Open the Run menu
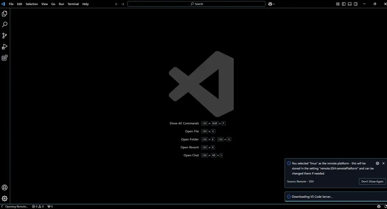This screenshot has width=387, height=209. point(61,4)
